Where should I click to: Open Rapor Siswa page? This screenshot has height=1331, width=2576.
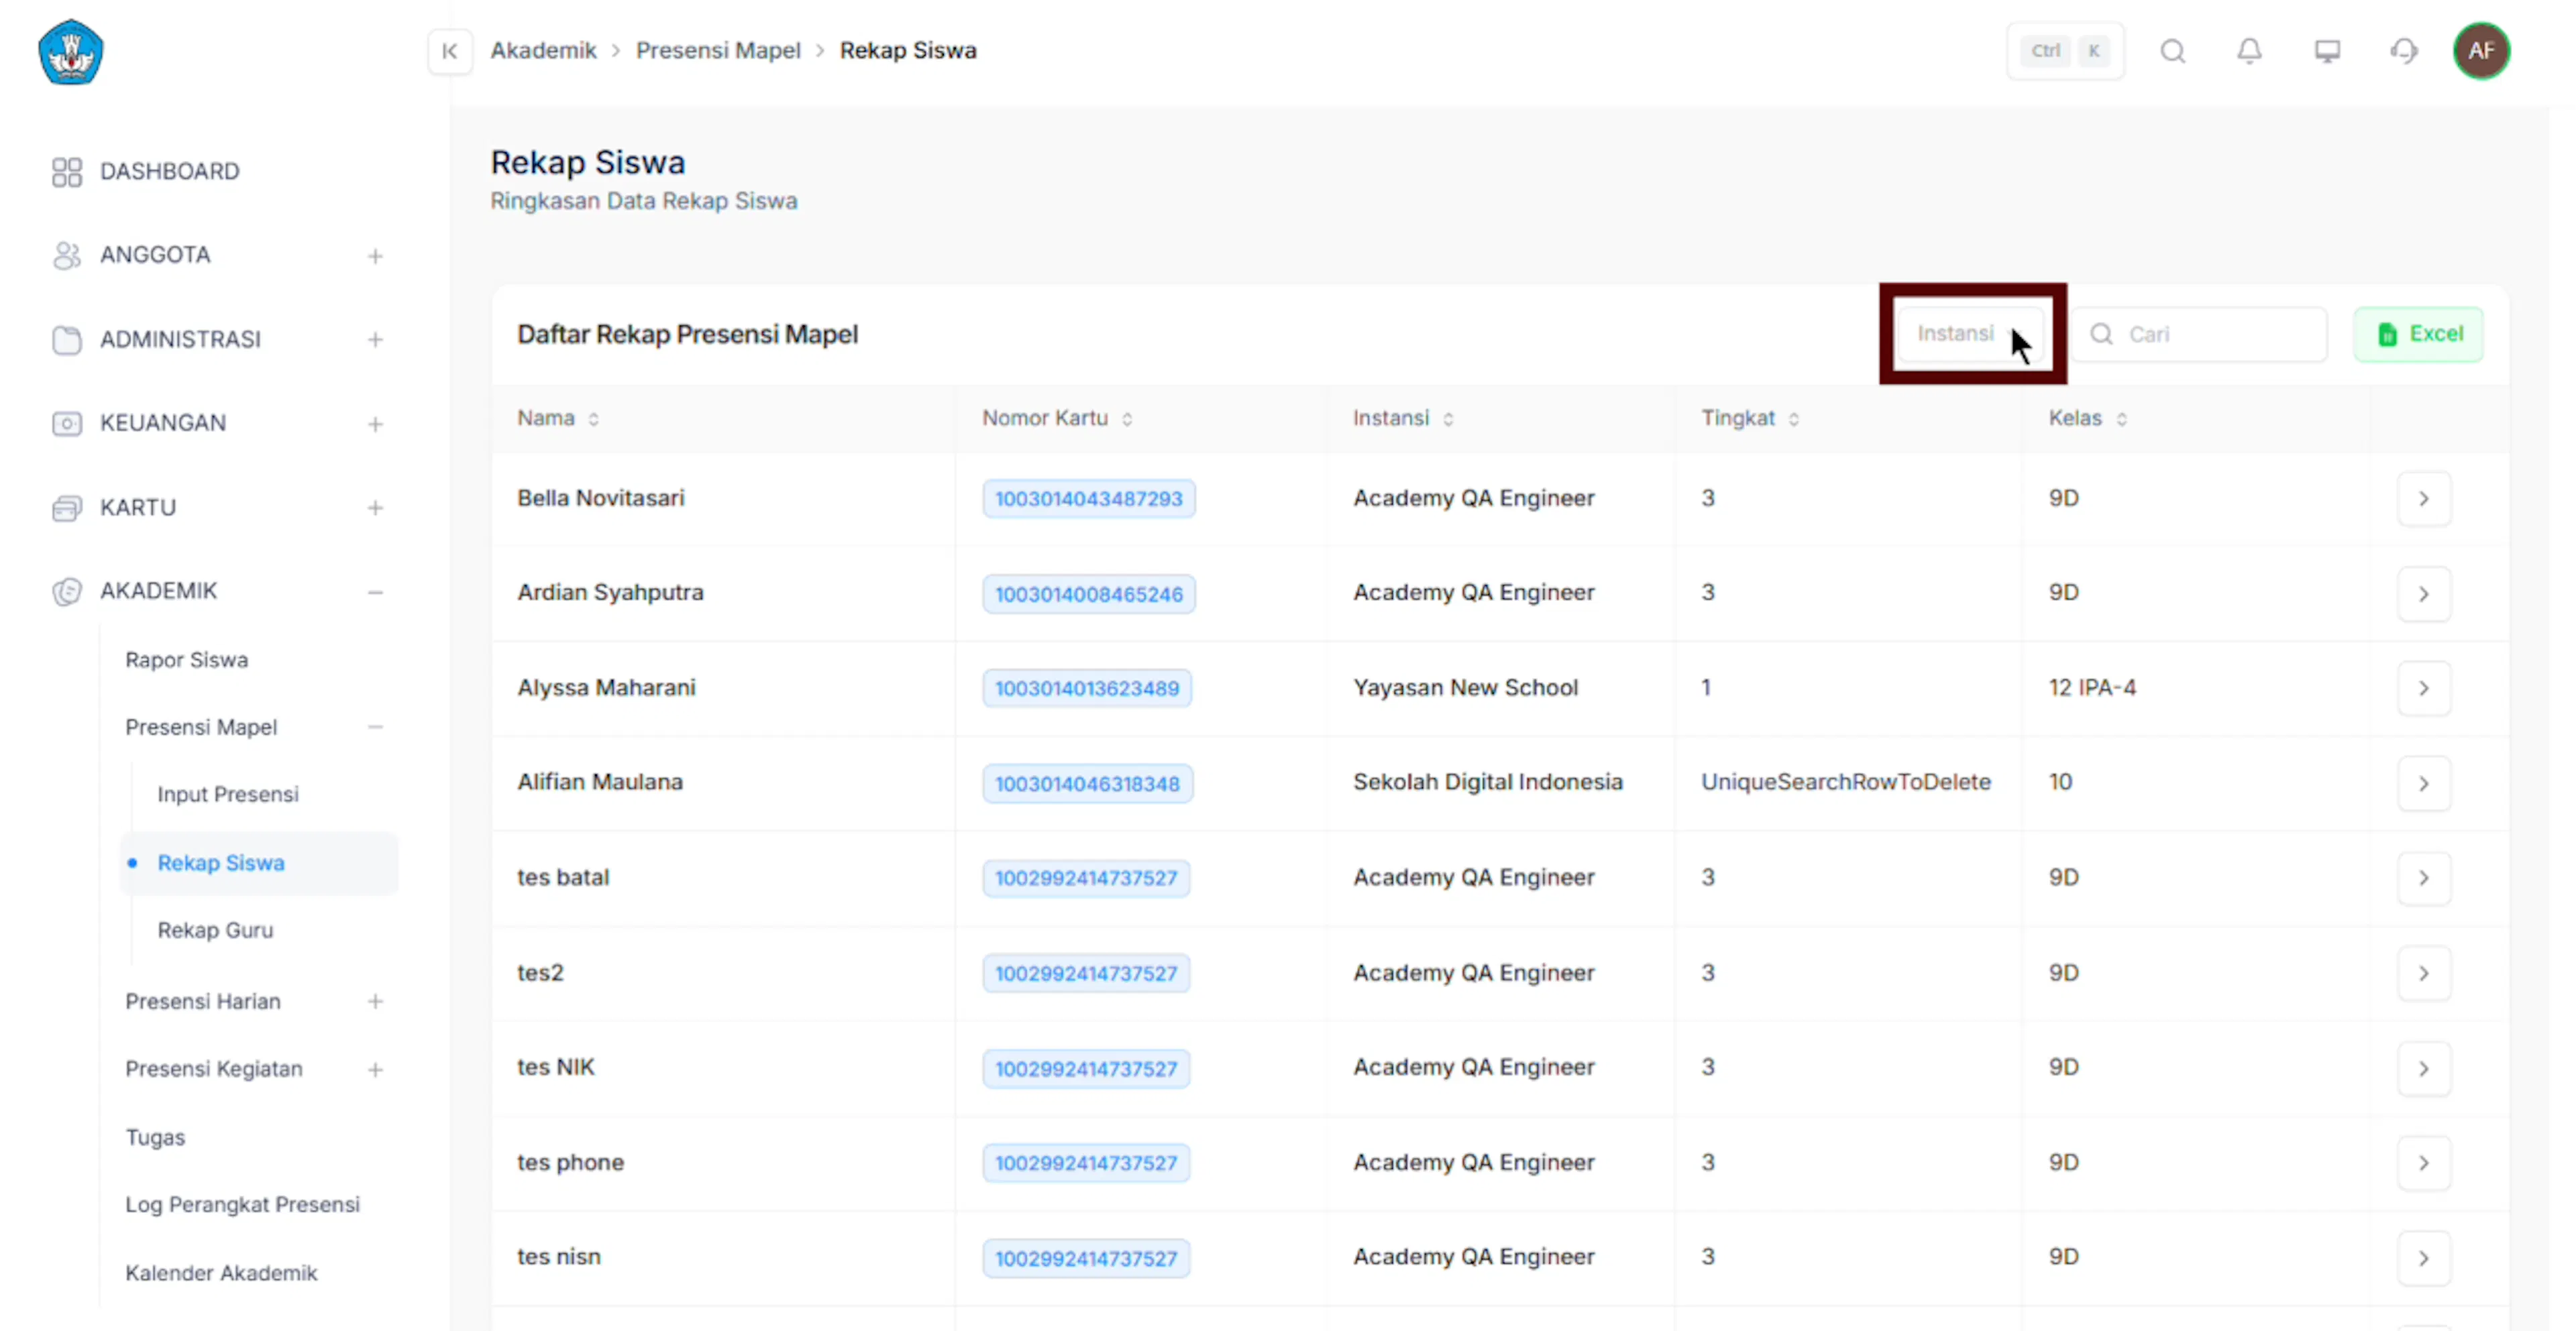click(x=186, y=660)
